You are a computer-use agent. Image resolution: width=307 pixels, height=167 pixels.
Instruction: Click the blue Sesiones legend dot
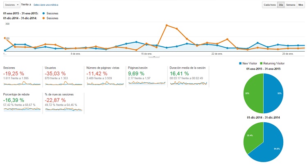[x=44, y=14]
